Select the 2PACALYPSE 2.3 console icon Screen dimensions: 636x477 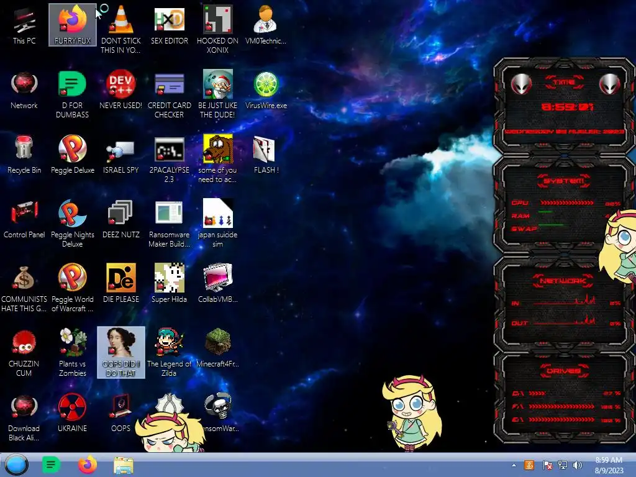point(169,159)
